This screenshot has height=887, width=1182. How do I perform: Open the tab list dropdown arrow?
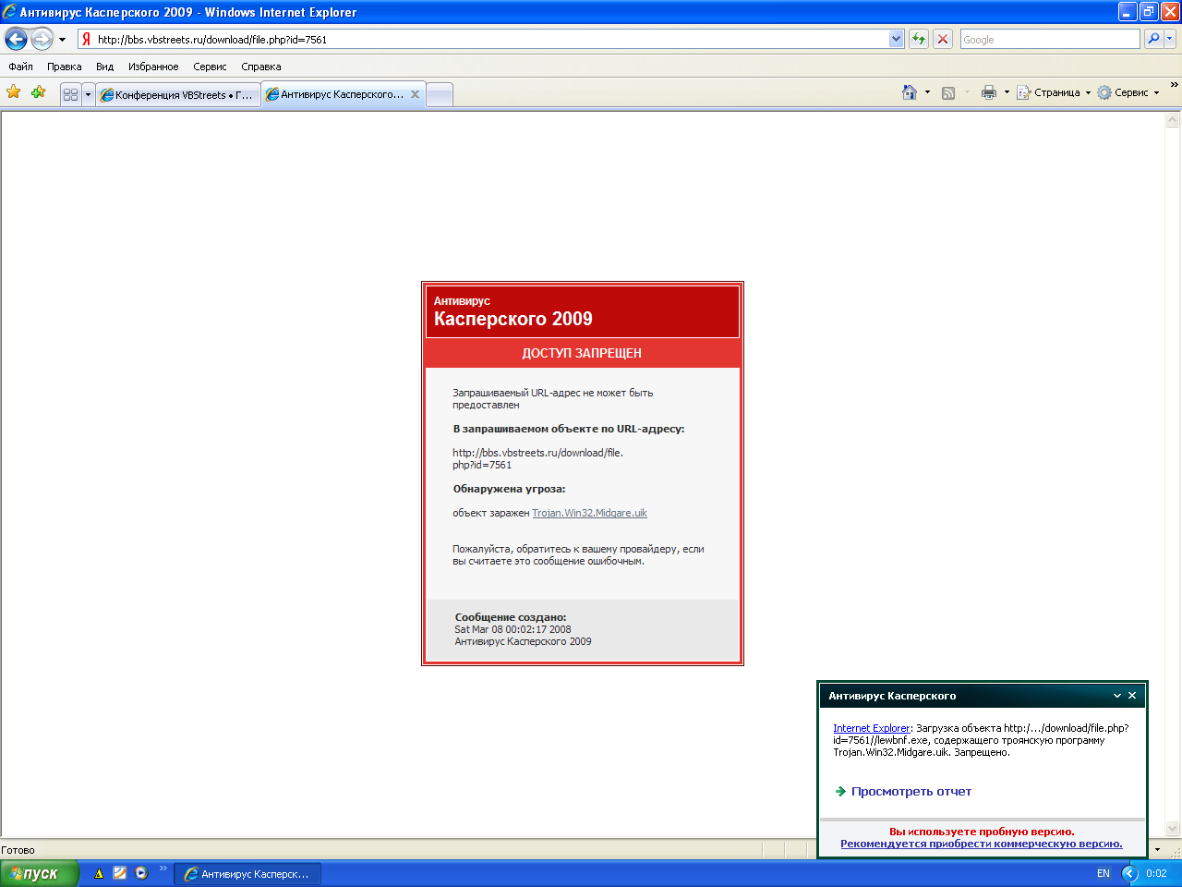[88, 94]
